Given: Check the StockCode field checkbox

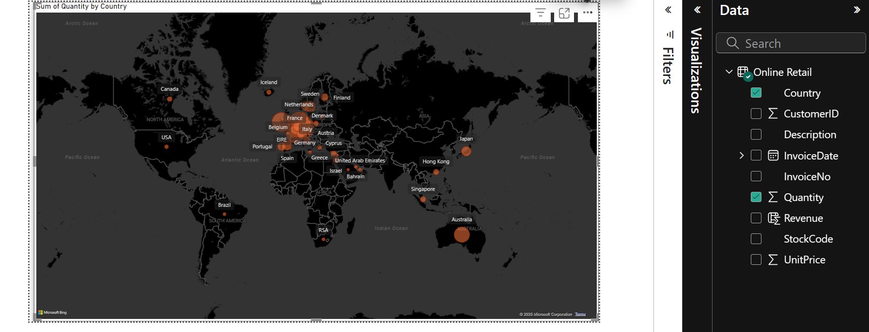Looking at the screenshot, I should click(x=756, y=239).
